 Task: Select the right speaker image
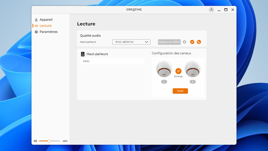(x=193, y=69)
